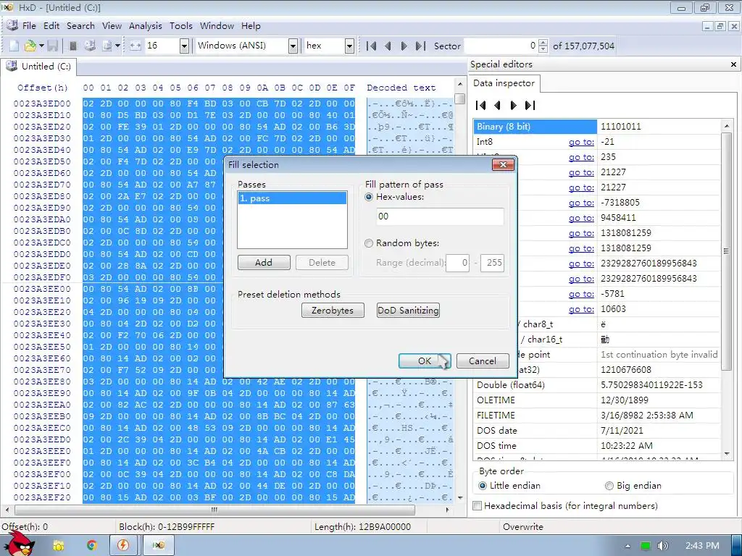The width and height of the screenshot is (742, 556).
Task: Open the Search menu
Action: pyautogui.click(x=80, y=26)
